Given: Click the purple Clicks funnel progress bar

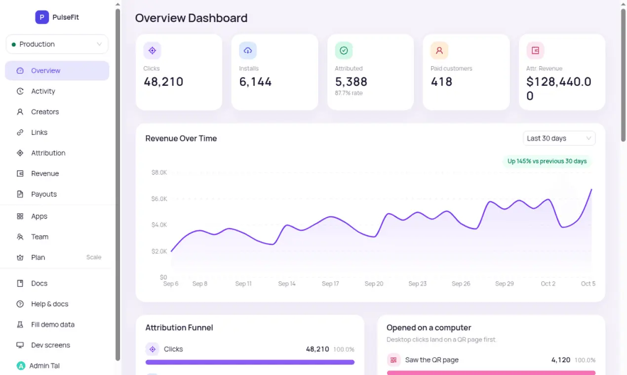Looking at the screenshot, I should point(250,362).
